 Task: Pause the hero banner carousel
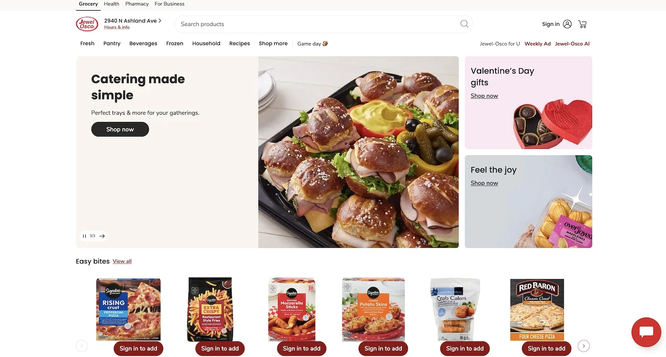coord(84,236)
